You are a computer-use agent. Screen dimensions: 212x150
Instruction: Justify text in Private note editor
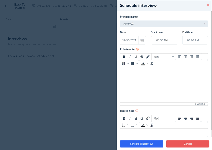point(198,57)
